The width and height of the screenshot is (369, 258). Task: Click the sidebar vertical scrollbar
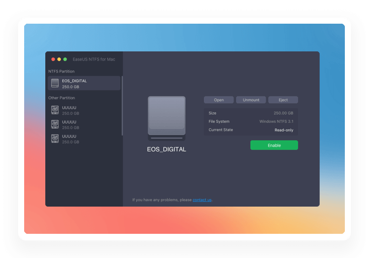click(x=122, y=106)
